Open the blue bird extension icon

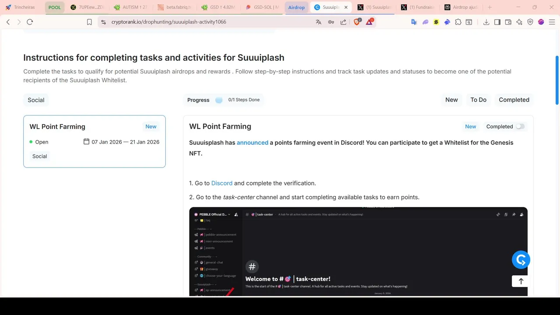(447, 22)
